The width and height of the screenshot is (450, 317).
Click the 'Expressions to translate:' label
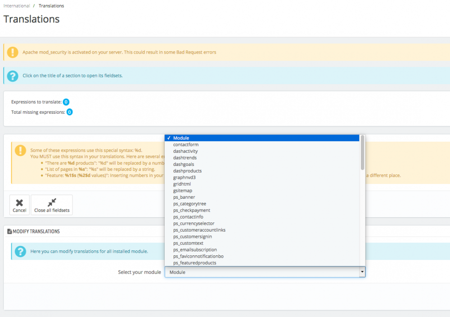pos(36,102)
